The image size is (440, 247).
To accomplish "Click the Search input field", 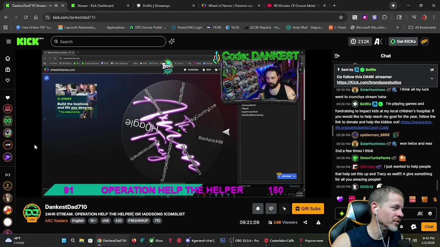I will click(108, 42).
